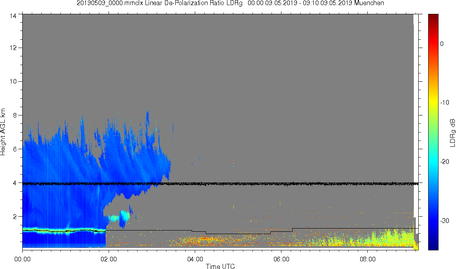Click the plot title starting '20190509_0000.mmclx'
The width and height of the screenshot is (456, 269).
[230, 3]
